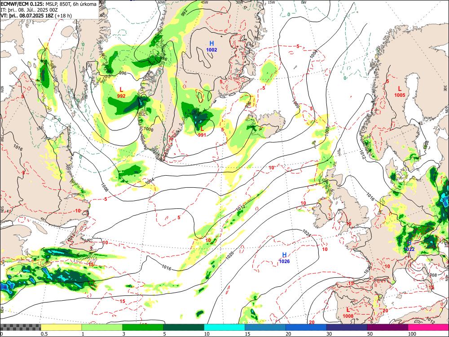Pick the purple 50–100 legend swatch
This screenshot has height=337, width=449.
coord(387,327)
